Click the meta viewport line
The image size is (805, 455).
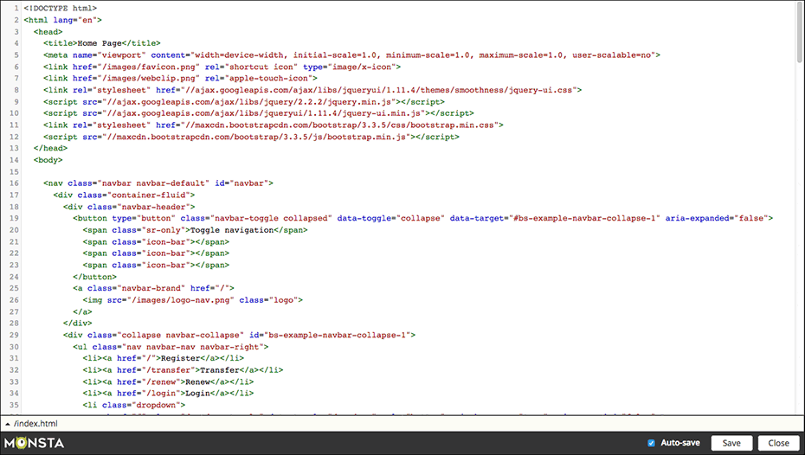click(351, 54)
